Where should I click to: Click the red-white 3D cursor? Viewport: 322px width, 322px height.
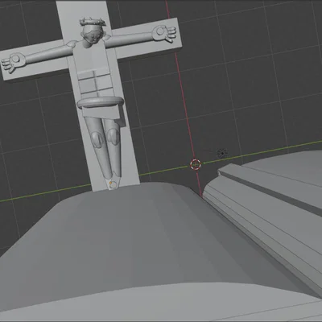(196, 164)
